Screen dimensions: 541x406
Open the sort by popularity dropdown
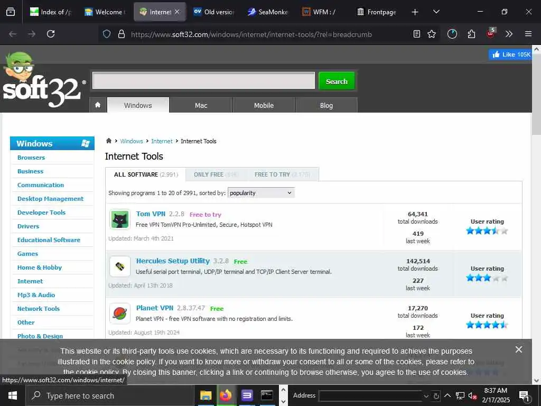point(261,192)
